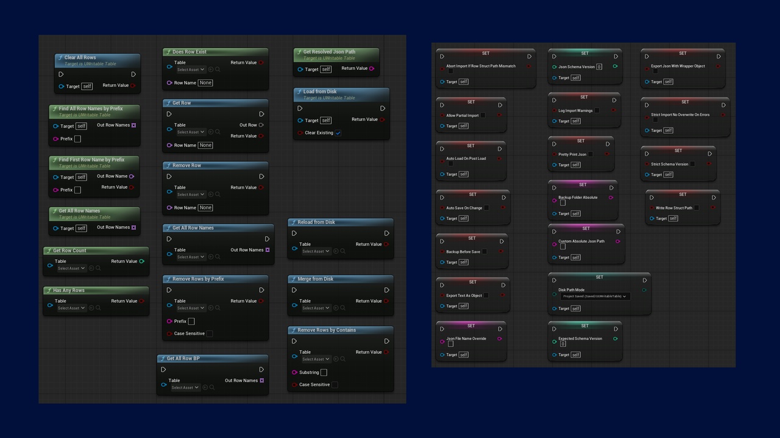
Task: Click the Out Row Names array pin on Get All Row BP
Action: 261,381
